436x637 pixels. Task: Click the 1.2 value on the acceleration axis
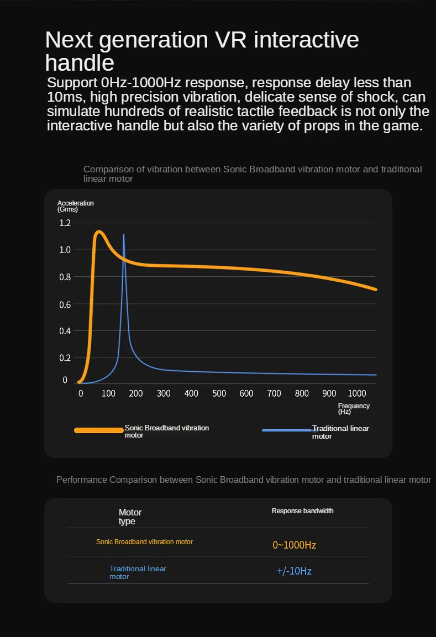coord(65,223)
